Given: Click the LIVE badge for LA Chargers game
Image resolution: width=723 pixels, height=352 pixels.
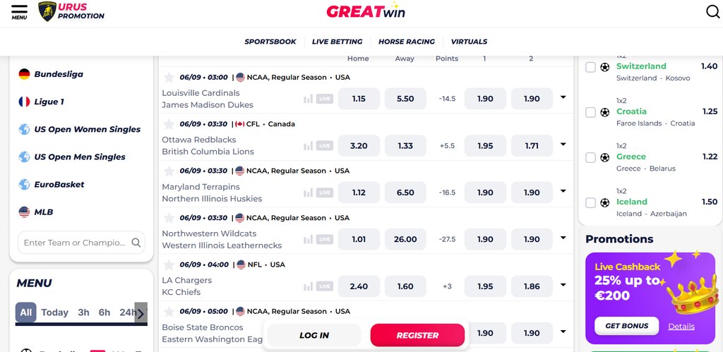Looking at the screenshot, I should (325, 286).
